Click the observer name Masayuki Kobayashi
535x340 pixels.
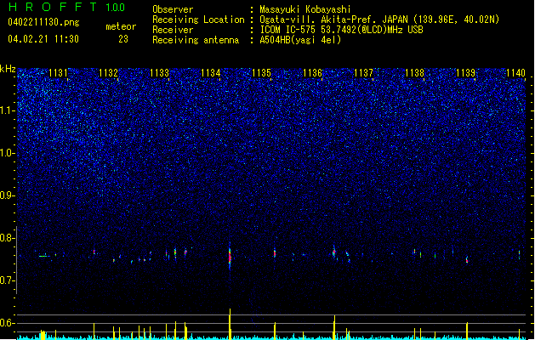[305, 9]
